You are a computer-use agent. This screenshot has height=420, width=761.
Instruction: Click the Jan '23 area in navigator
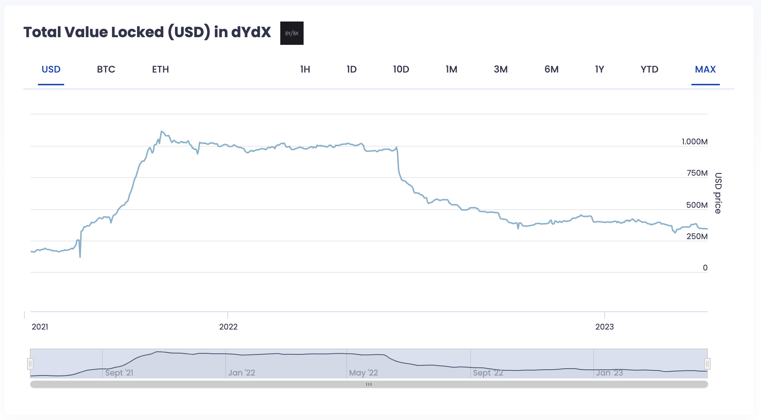609,373
